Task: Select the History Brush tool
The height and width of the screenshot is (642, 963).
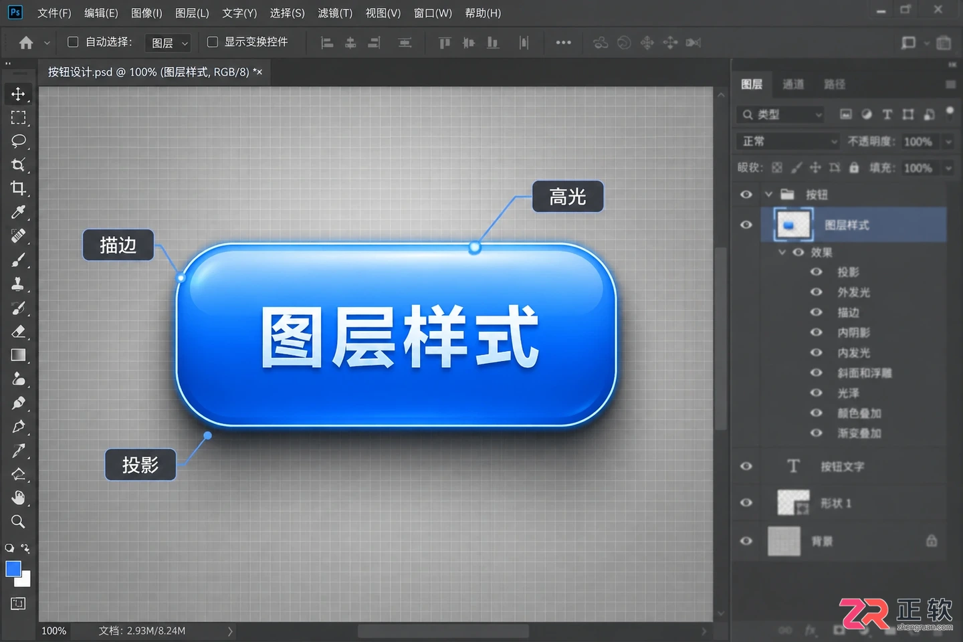Action: [18, 308]
